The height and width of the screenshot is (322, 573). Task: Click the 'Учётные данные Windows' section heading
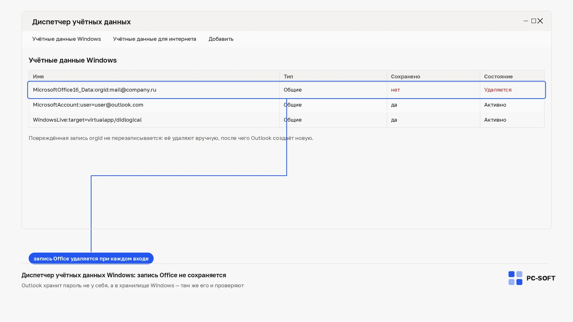(73, 60)
